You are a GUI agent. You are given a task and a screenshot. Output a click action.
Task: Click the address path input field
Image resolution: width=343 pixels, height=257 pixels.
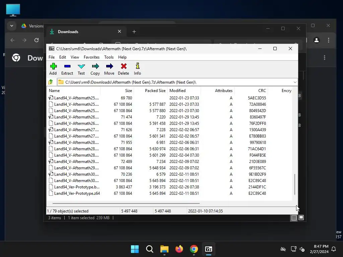point(177,82)
